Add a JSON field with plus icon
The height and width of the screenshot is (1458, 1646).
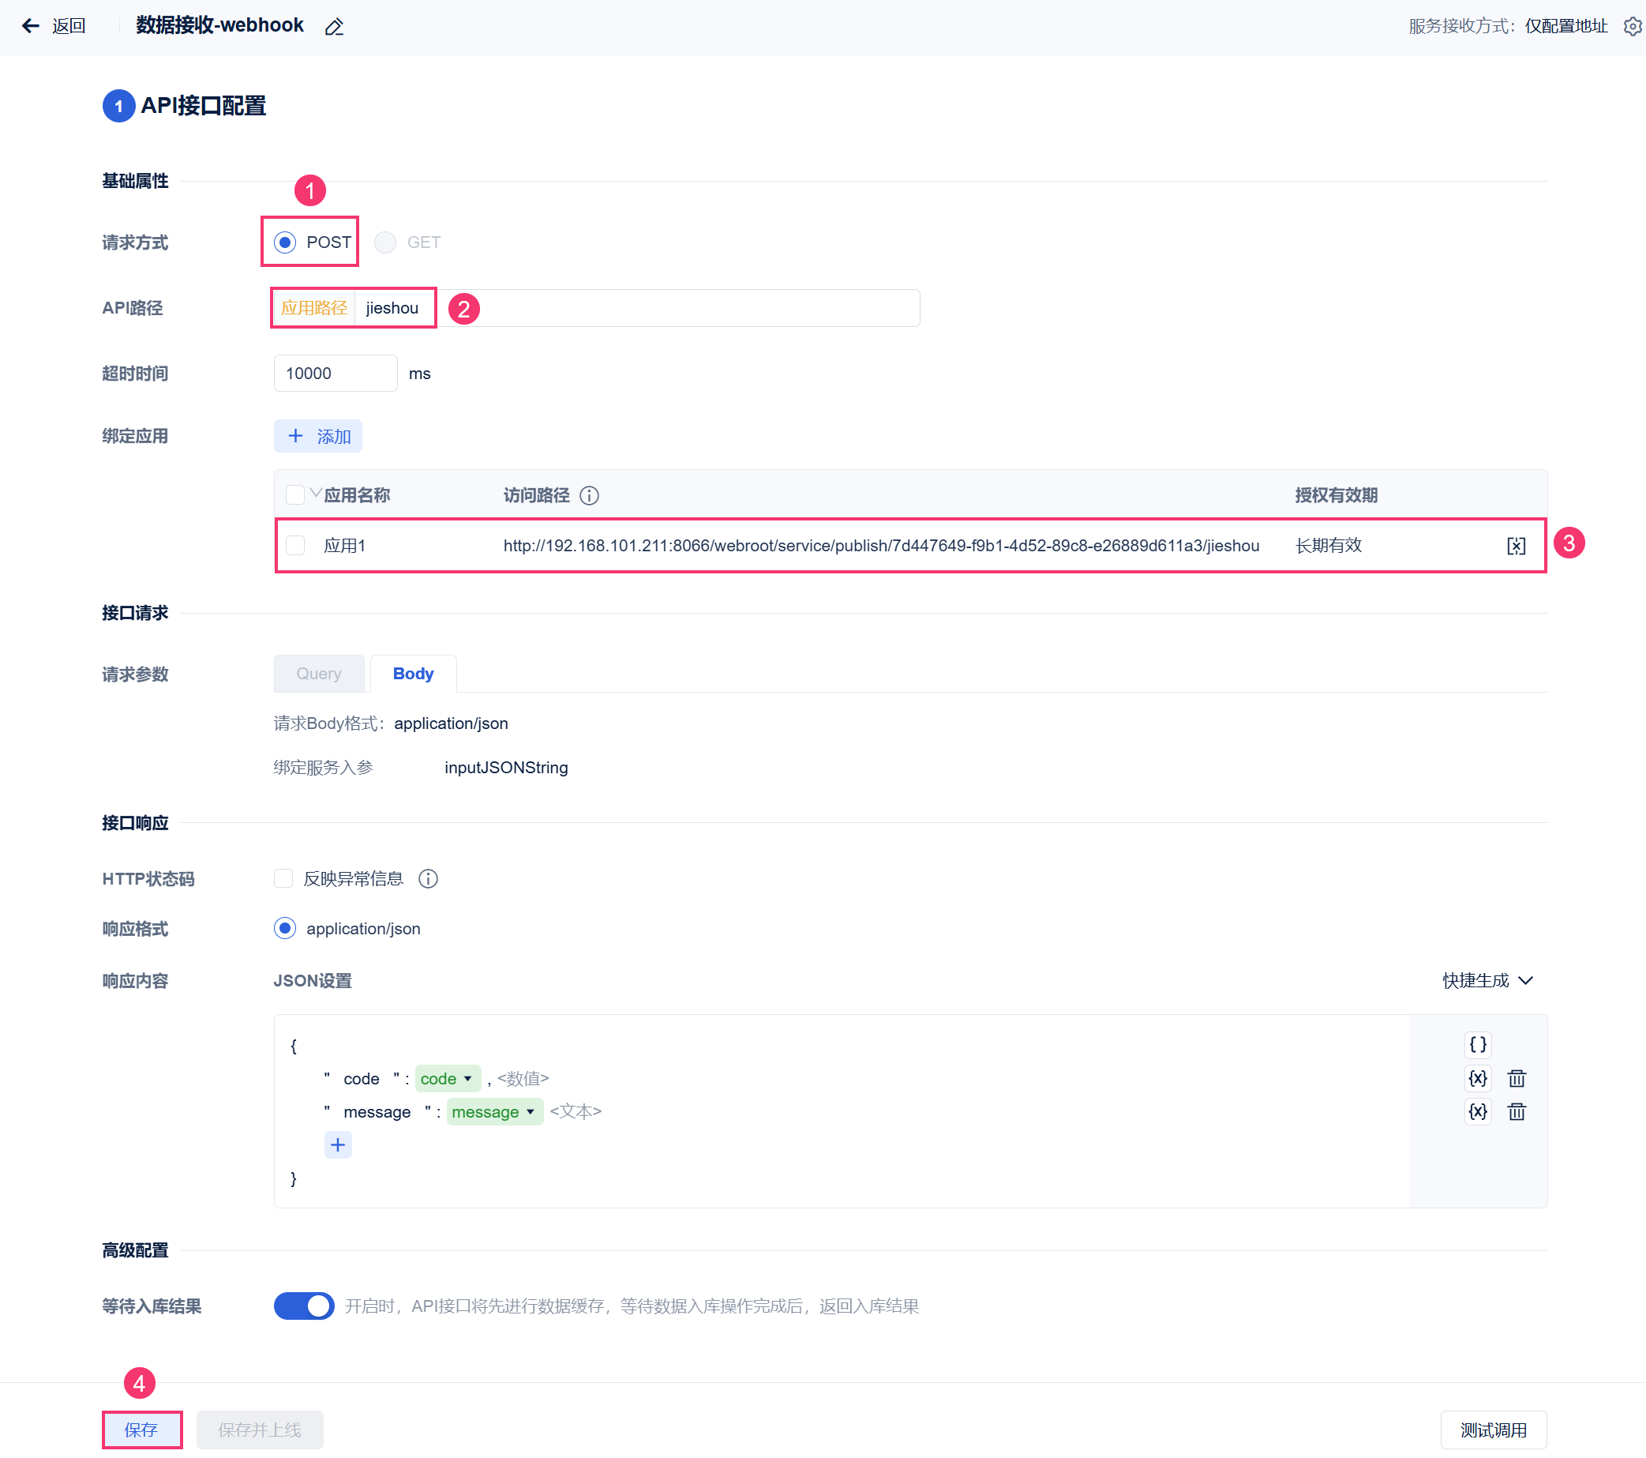point(338,1145)
